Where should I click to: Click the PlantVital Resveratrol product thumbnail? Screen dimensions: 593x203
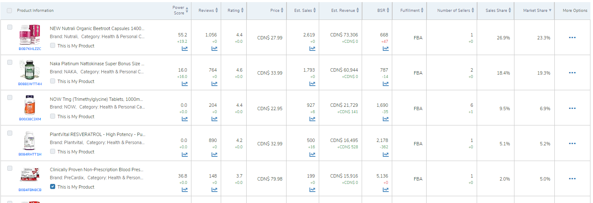(x=30, y=141)
